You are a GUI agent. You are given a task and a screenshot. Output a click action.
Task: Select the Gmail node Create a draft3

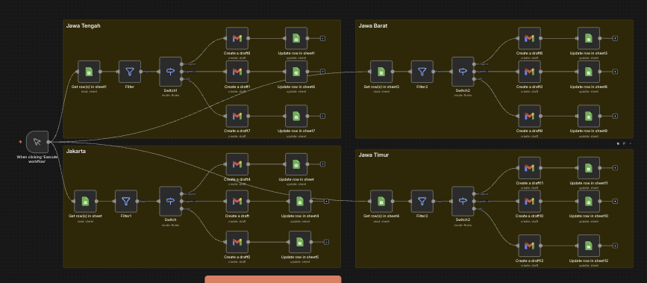pyautogui.click(x=529, y=72)
